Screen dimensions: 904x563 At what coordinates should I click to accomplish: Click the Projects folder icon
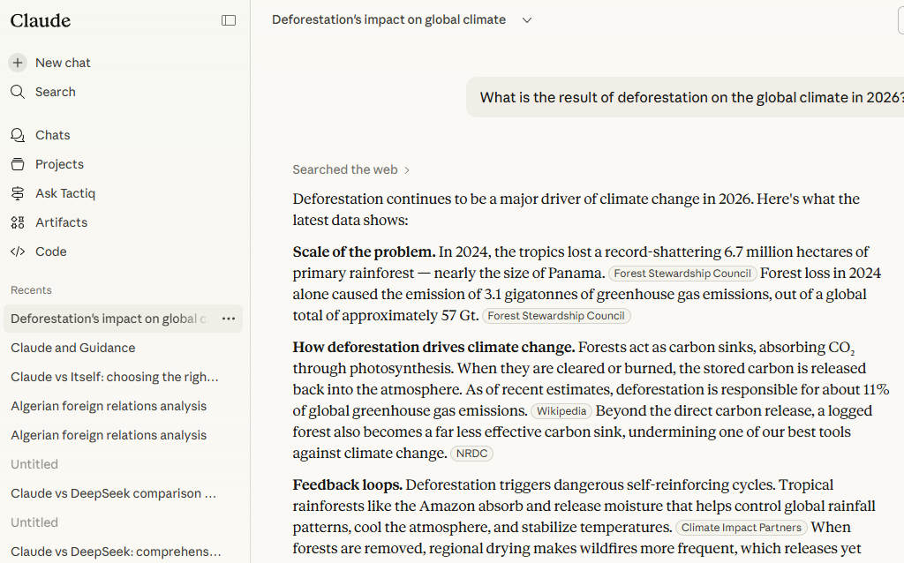click(18, 164)
